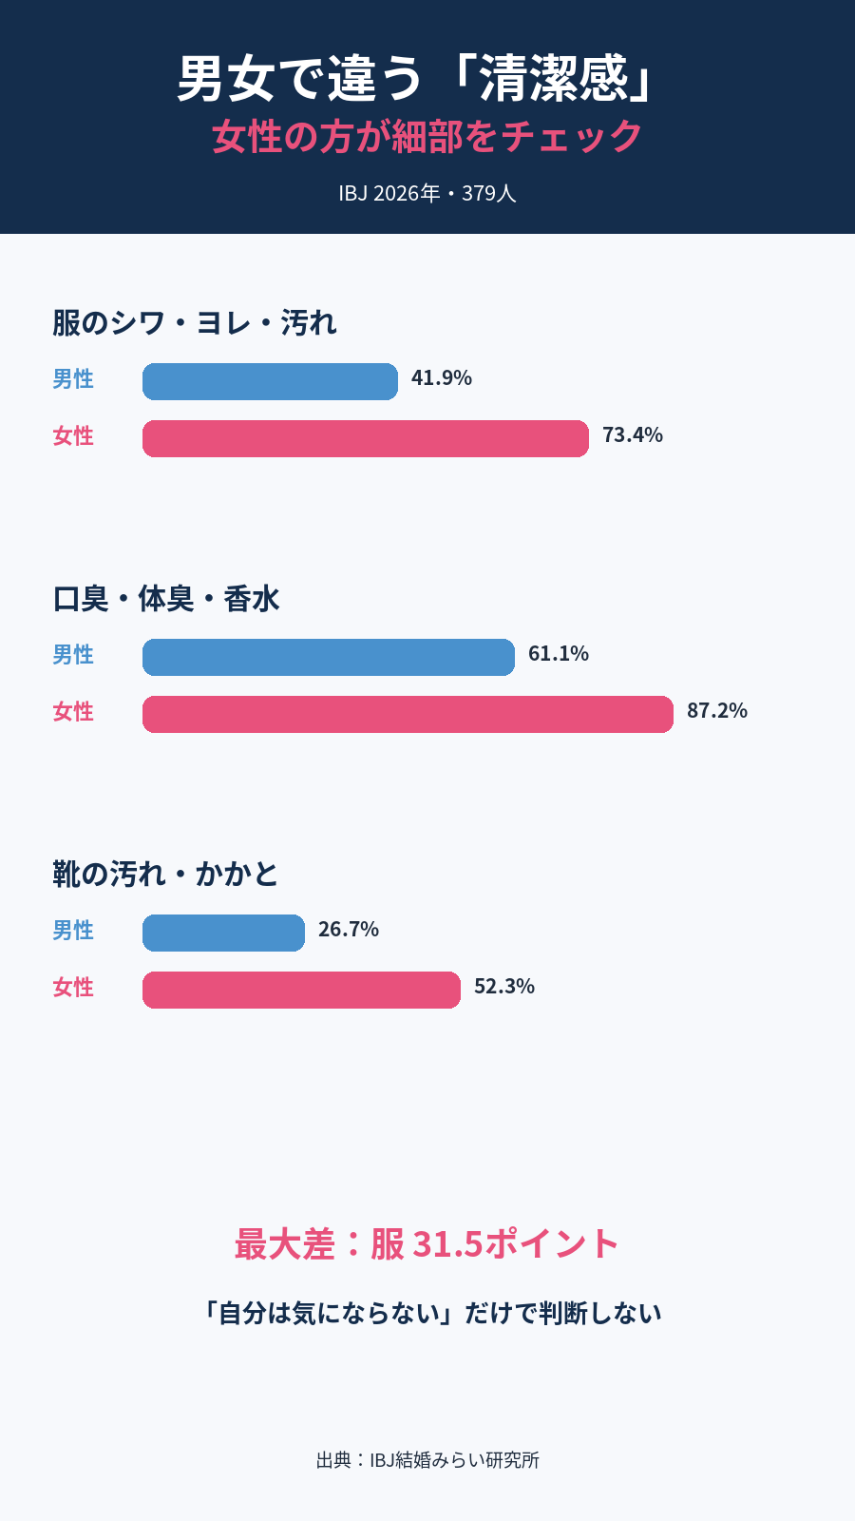Select the 服のシワ・ヨレ・汚れ section heading
The width and height of the screenshot is (855, 1521).
tap(195, 323)
